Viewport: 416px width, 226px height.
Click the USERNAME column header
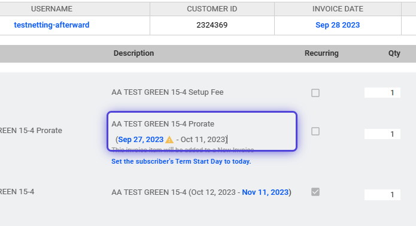[x=51, y=9]
